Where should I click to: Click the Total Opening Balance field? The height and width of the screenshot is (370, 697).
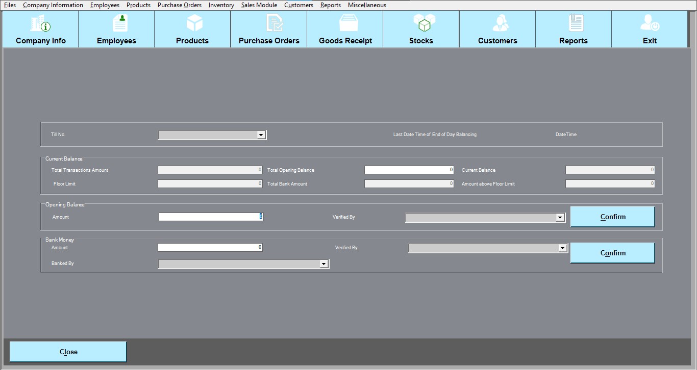(x=409, y=170)
